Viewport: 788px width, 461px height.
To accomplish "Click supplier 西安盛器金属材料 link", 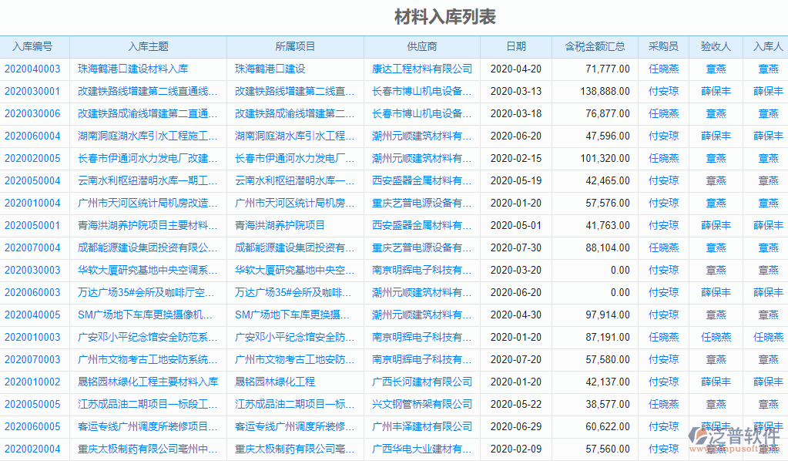I will pos(421,180).
